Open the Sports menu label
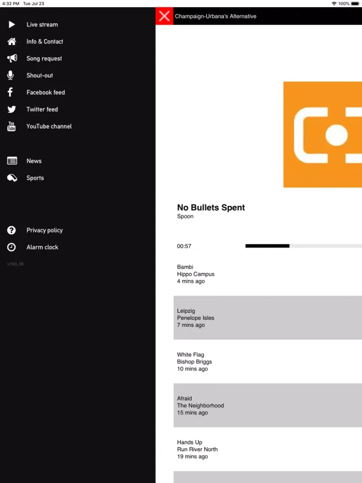Viewport: 362px width, 483px height. pos(35,178)
